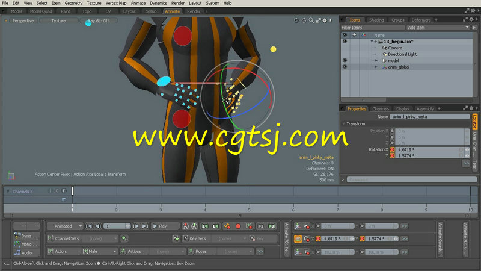Maximize the 3D viewport with the expand icon
The image size is (481, 271).
pyautogui.click(x=319, y=20)
